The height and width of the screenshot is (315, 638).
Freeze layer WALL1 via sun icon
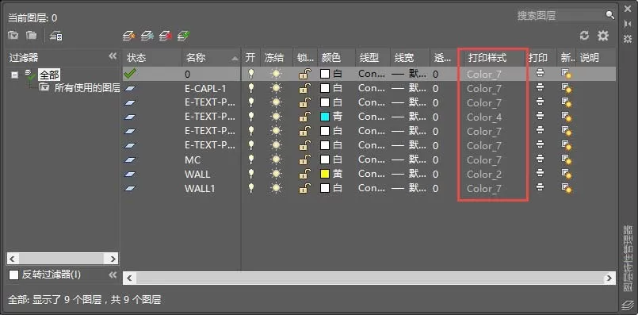point(277,188)
